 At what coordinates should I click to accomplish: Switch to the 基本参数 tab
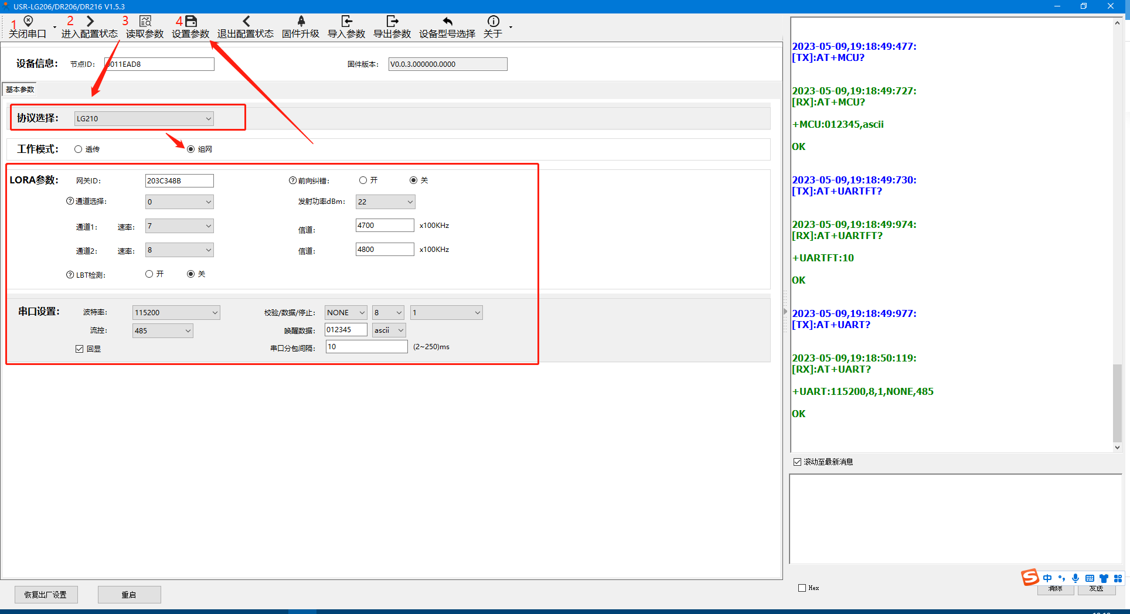coord(20,90)
